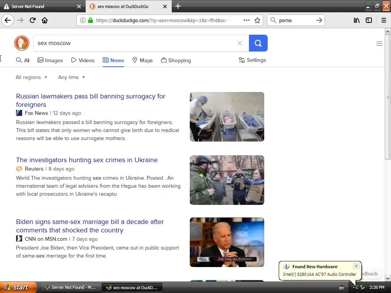Clear the DuckDuckGo search field

(240, 43)
